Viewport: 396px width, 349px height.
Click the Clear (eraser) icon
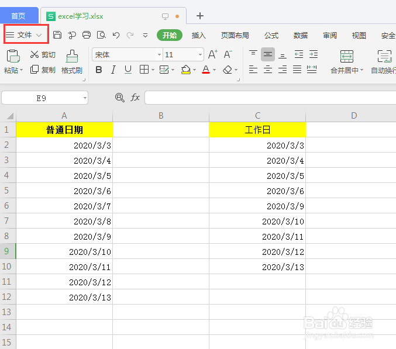point(228,70)
